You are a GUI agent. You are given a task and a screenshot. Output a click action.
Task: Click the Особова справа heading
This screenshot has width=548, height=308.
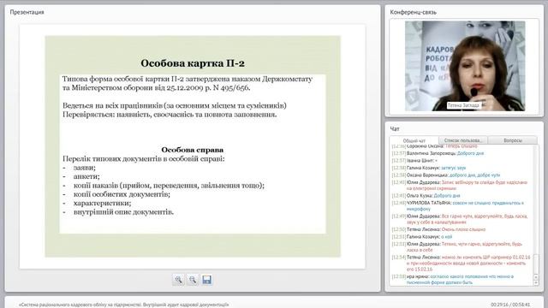[x=192, y=150]
